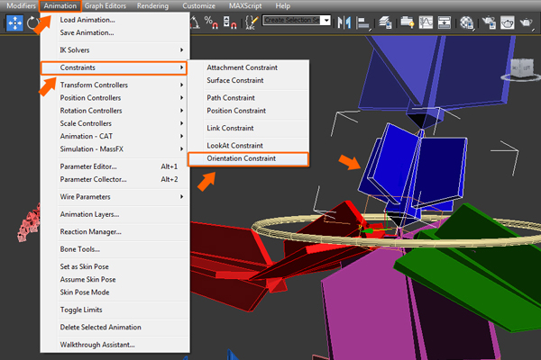Expand the Scale Controllers submenu
The width and height of the screenshot is (541, 360).
point(115,123)
